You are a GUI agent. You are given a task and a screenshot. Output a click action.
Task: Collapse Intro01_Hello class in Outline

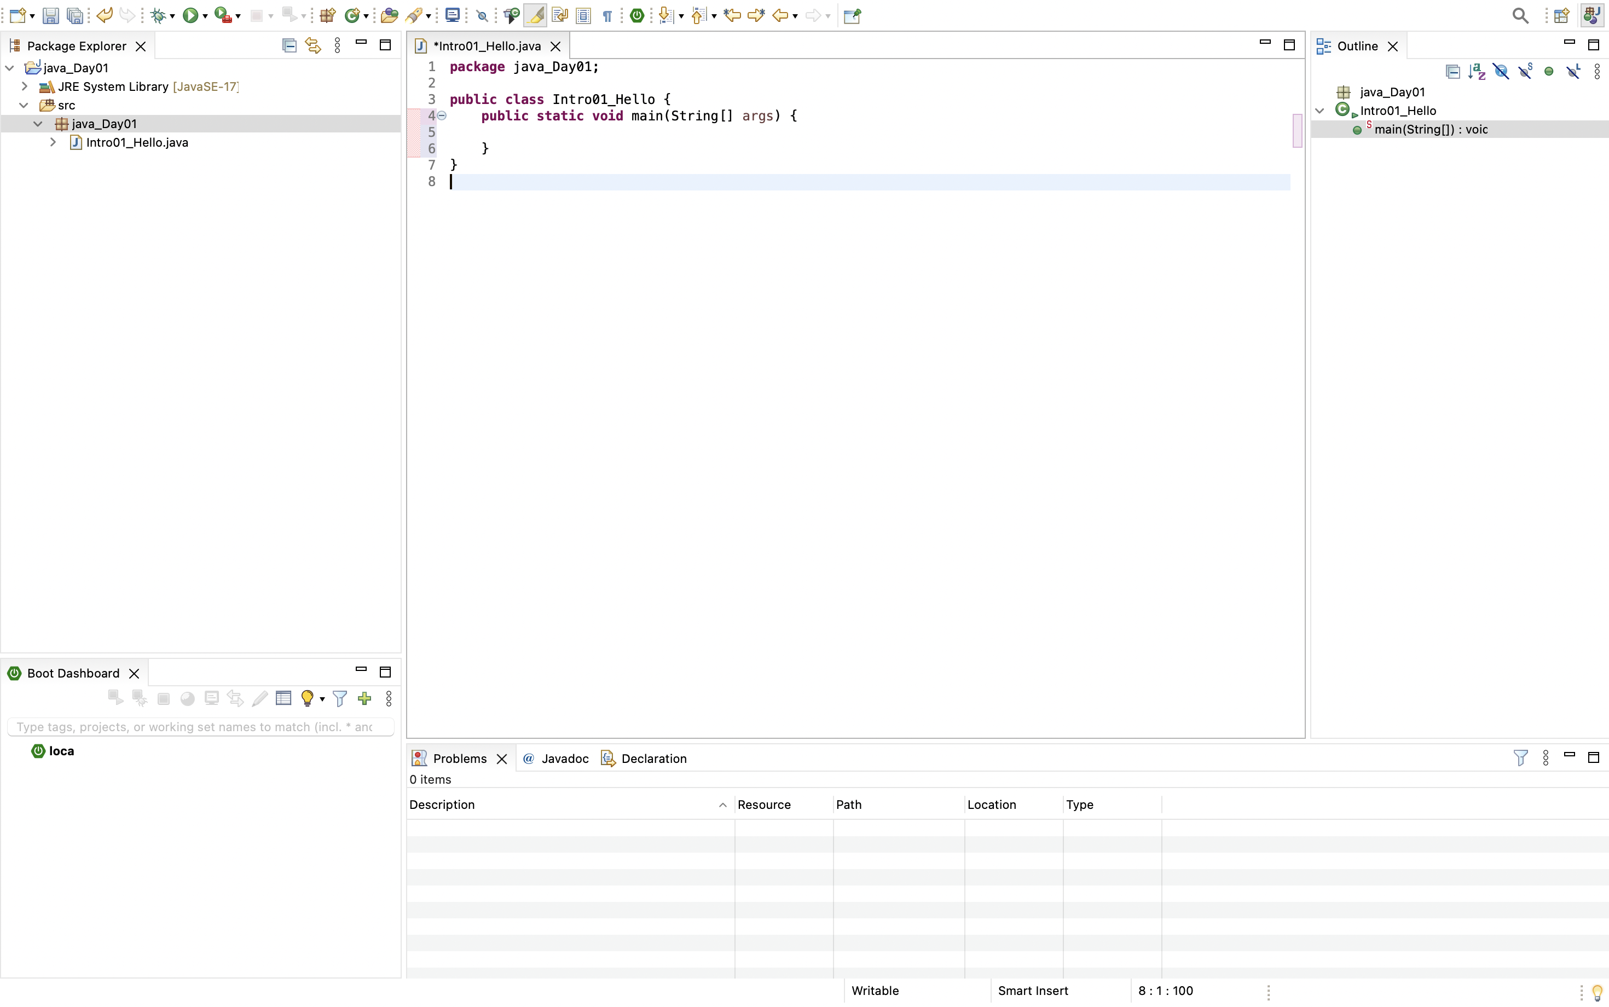[x=1320, y=111]
